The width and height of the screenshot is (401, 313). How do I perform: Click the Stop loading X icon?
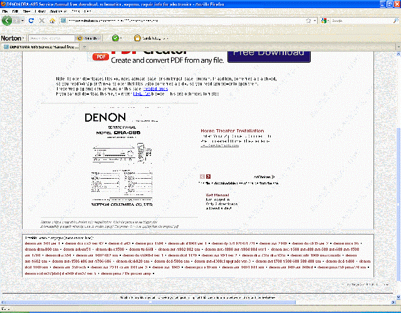[x=42, y=21]
